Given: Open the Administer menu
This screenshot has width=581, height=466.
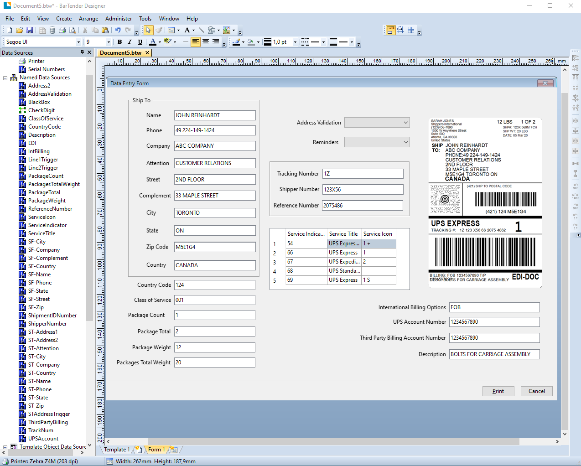Looking at the screenshot, I should click(119, 19).
